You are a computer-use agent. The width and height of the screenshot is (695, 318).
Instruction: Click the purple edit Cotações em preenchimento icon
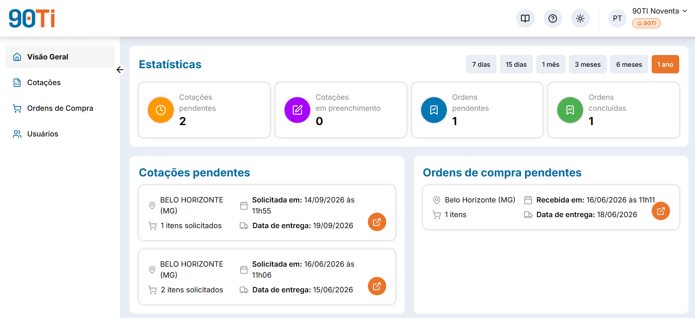pyautogui.click(x=297, y=110)
